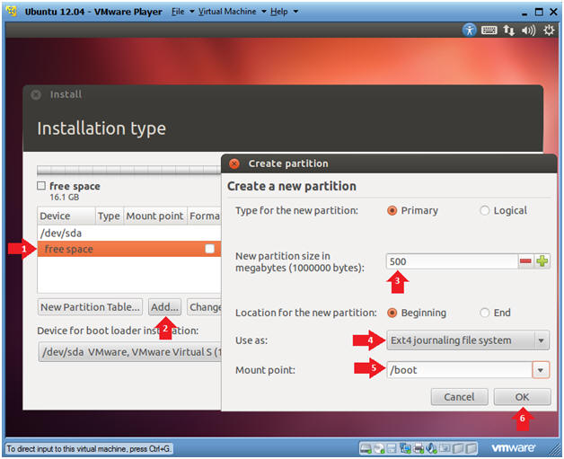Click the accessibility icon in top panel
This screenshot has height=459, width=564.
469,30
